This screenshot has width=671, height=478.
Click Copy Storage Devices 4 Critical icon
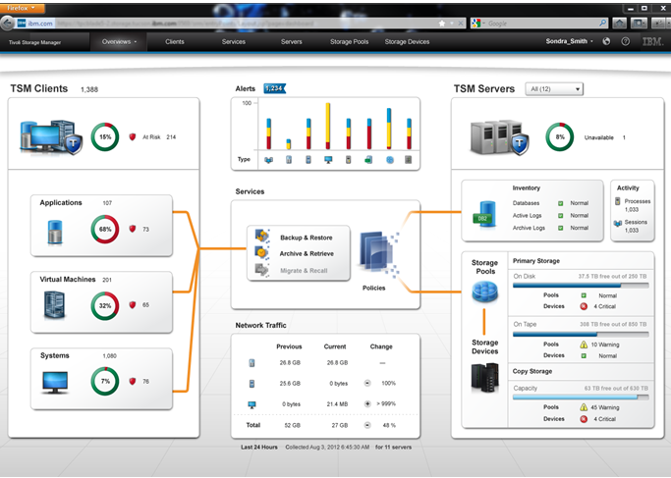(584, 419)
